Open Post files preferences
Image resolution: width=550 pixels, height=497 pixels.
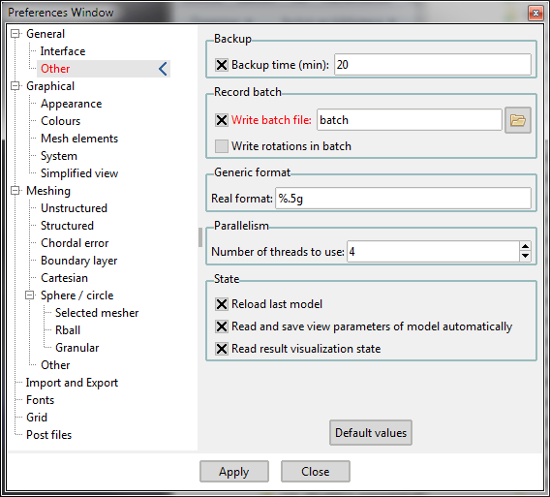[x=48, y=435]
